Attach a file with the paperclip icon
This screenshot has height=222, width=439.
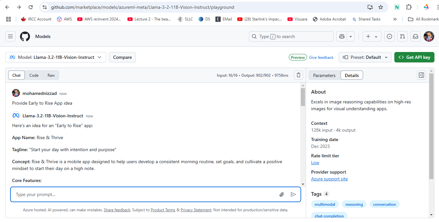click(282, 194)
